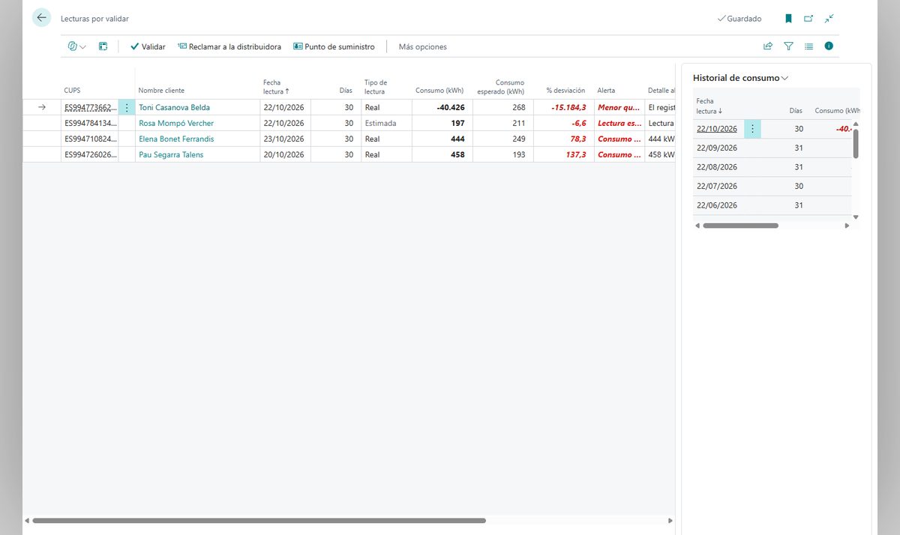Collapse the page with the diagonal arrows icon

click(829, 19)
